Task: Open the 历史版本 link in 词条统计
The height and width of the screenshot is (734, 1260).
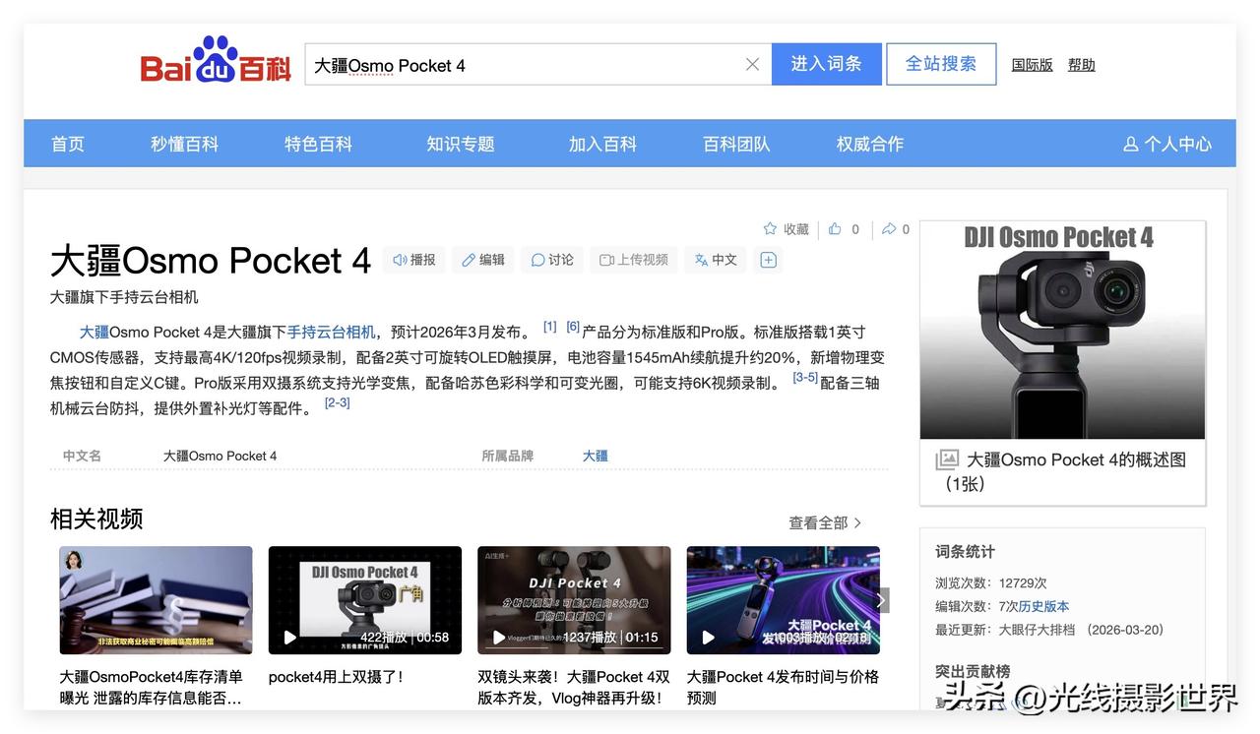Action: [x=1043, y=605]
